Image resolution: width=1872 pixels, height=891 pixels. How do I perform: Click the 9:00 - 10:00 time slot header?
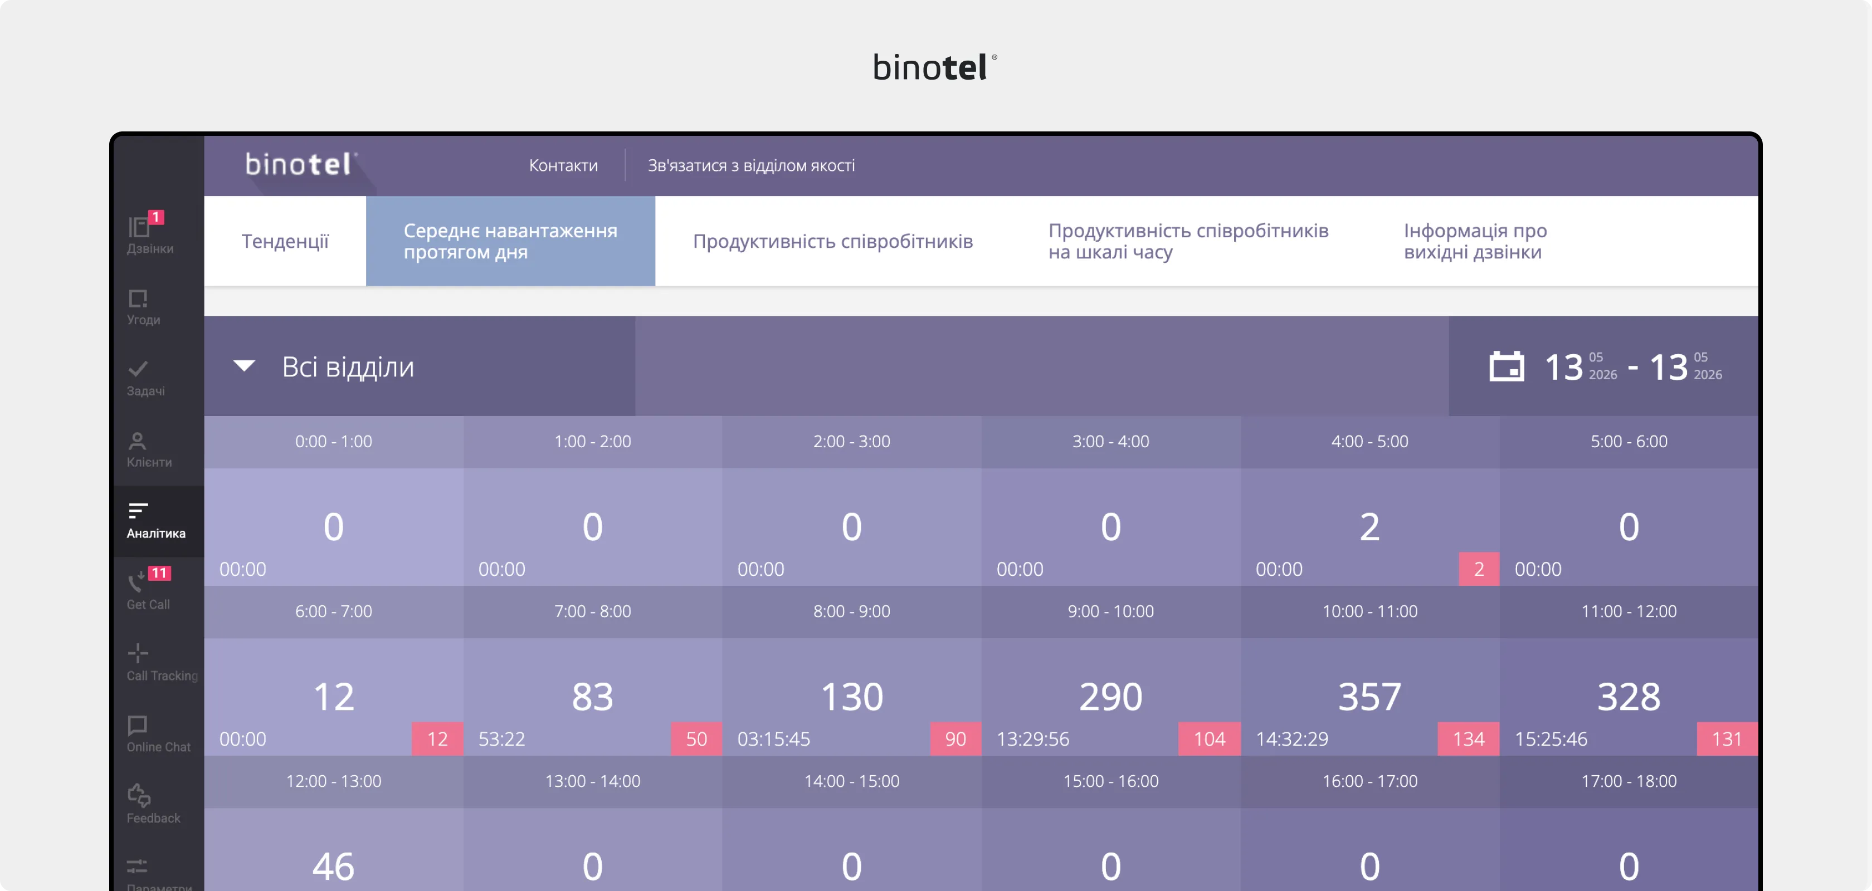[1110, 611]
